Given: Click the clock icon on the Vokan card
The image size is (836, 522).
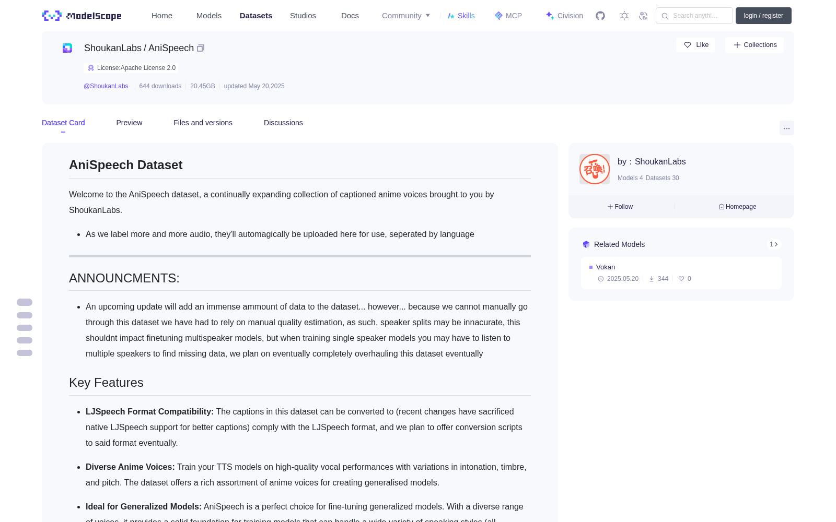Looking at the screenshot, I should pos(601,279).
